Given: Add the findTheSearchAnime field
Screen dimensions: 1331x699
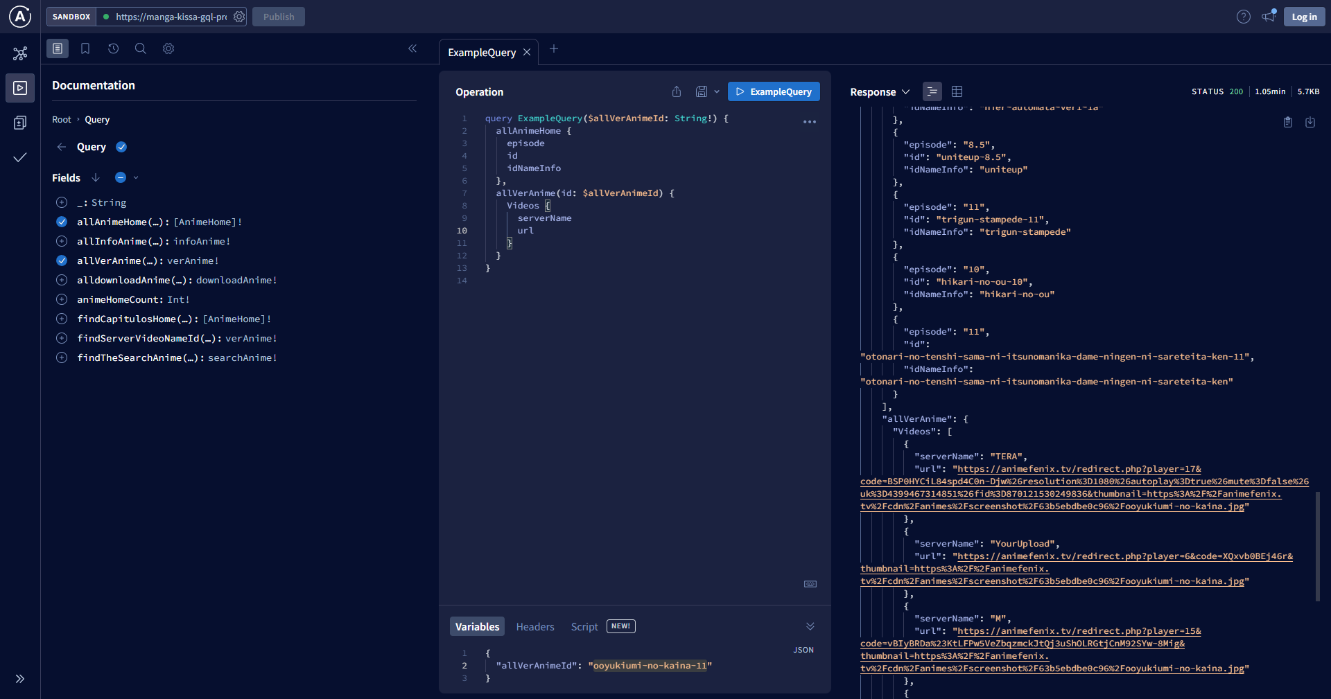Looking at the screenshot, I should [62, 357].
